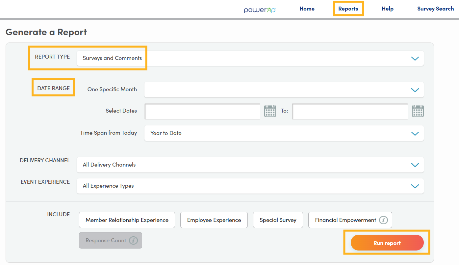Open the One Specific Month dropdown
This screenshot has width=459, height=265.
(x=415, y=90)
